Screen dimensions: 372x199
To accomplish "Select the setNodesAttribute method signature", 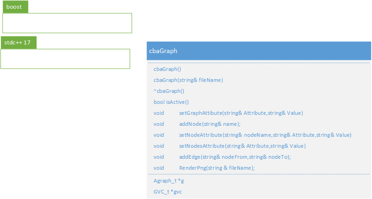I will coord(242,146).
